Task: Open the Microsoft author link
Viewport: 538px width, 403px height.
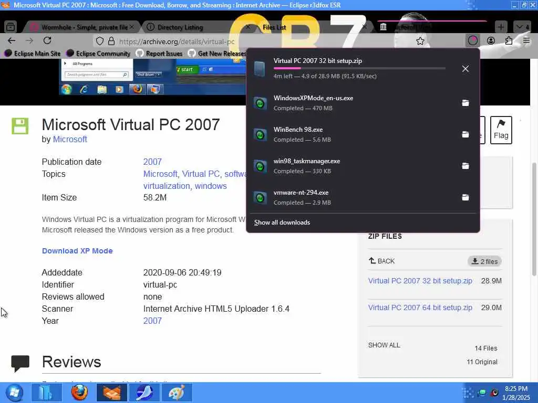Action: pos(70,139)
